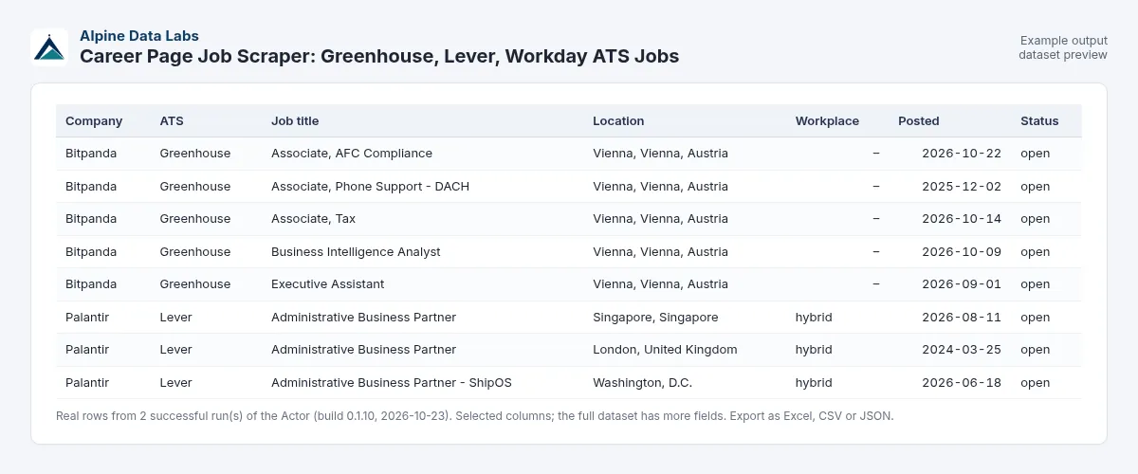Click the posted date 2024-03-25
Viewport: 1138px width, 474px height.
pos(962,350)
